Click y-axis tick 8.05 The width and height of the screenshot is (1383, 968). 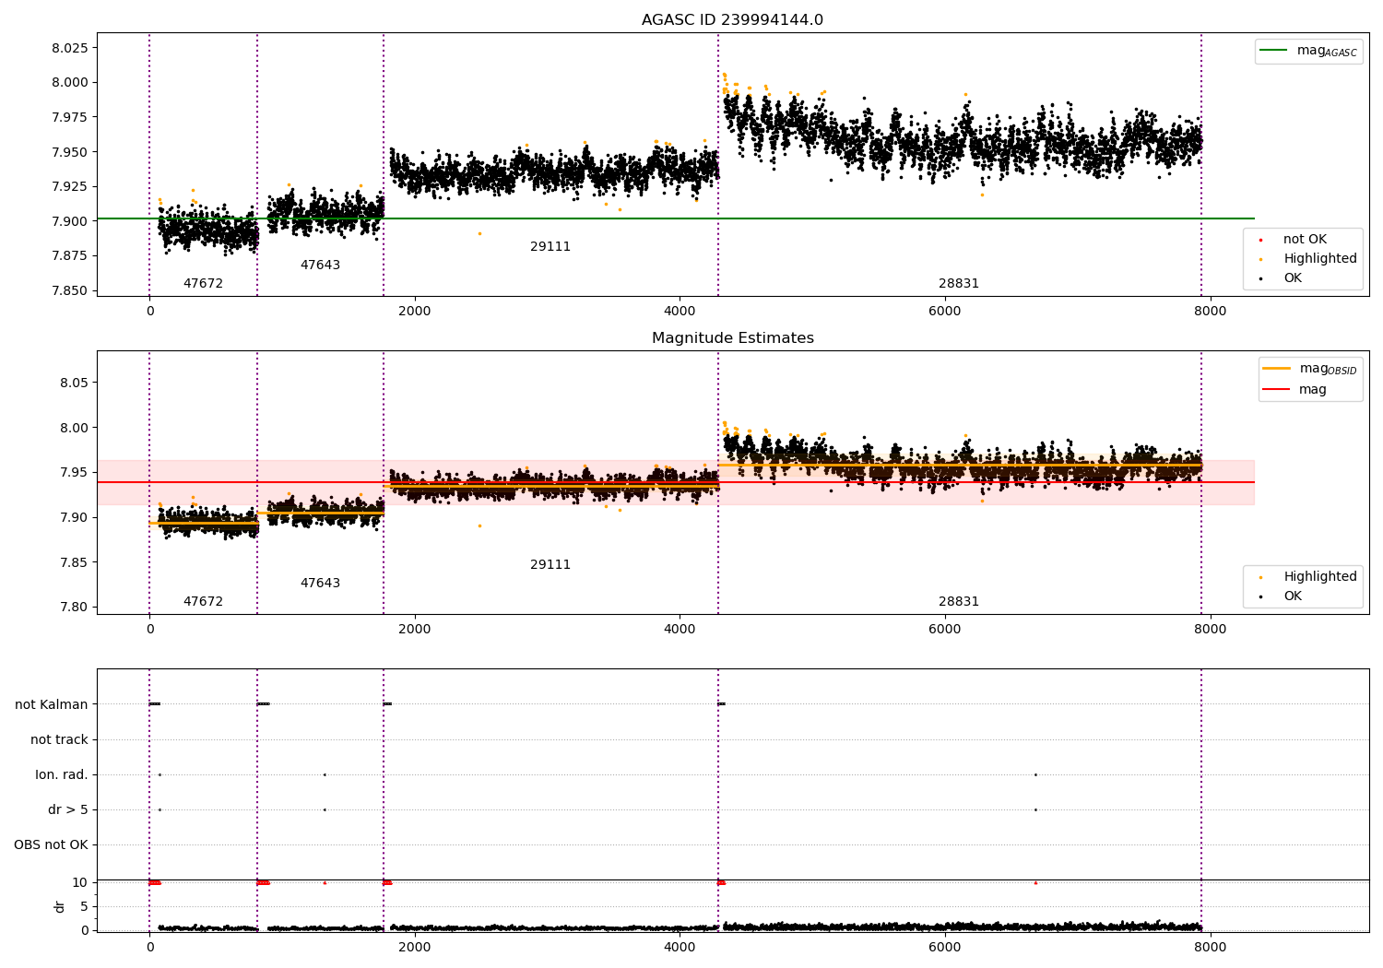point(74,383)
